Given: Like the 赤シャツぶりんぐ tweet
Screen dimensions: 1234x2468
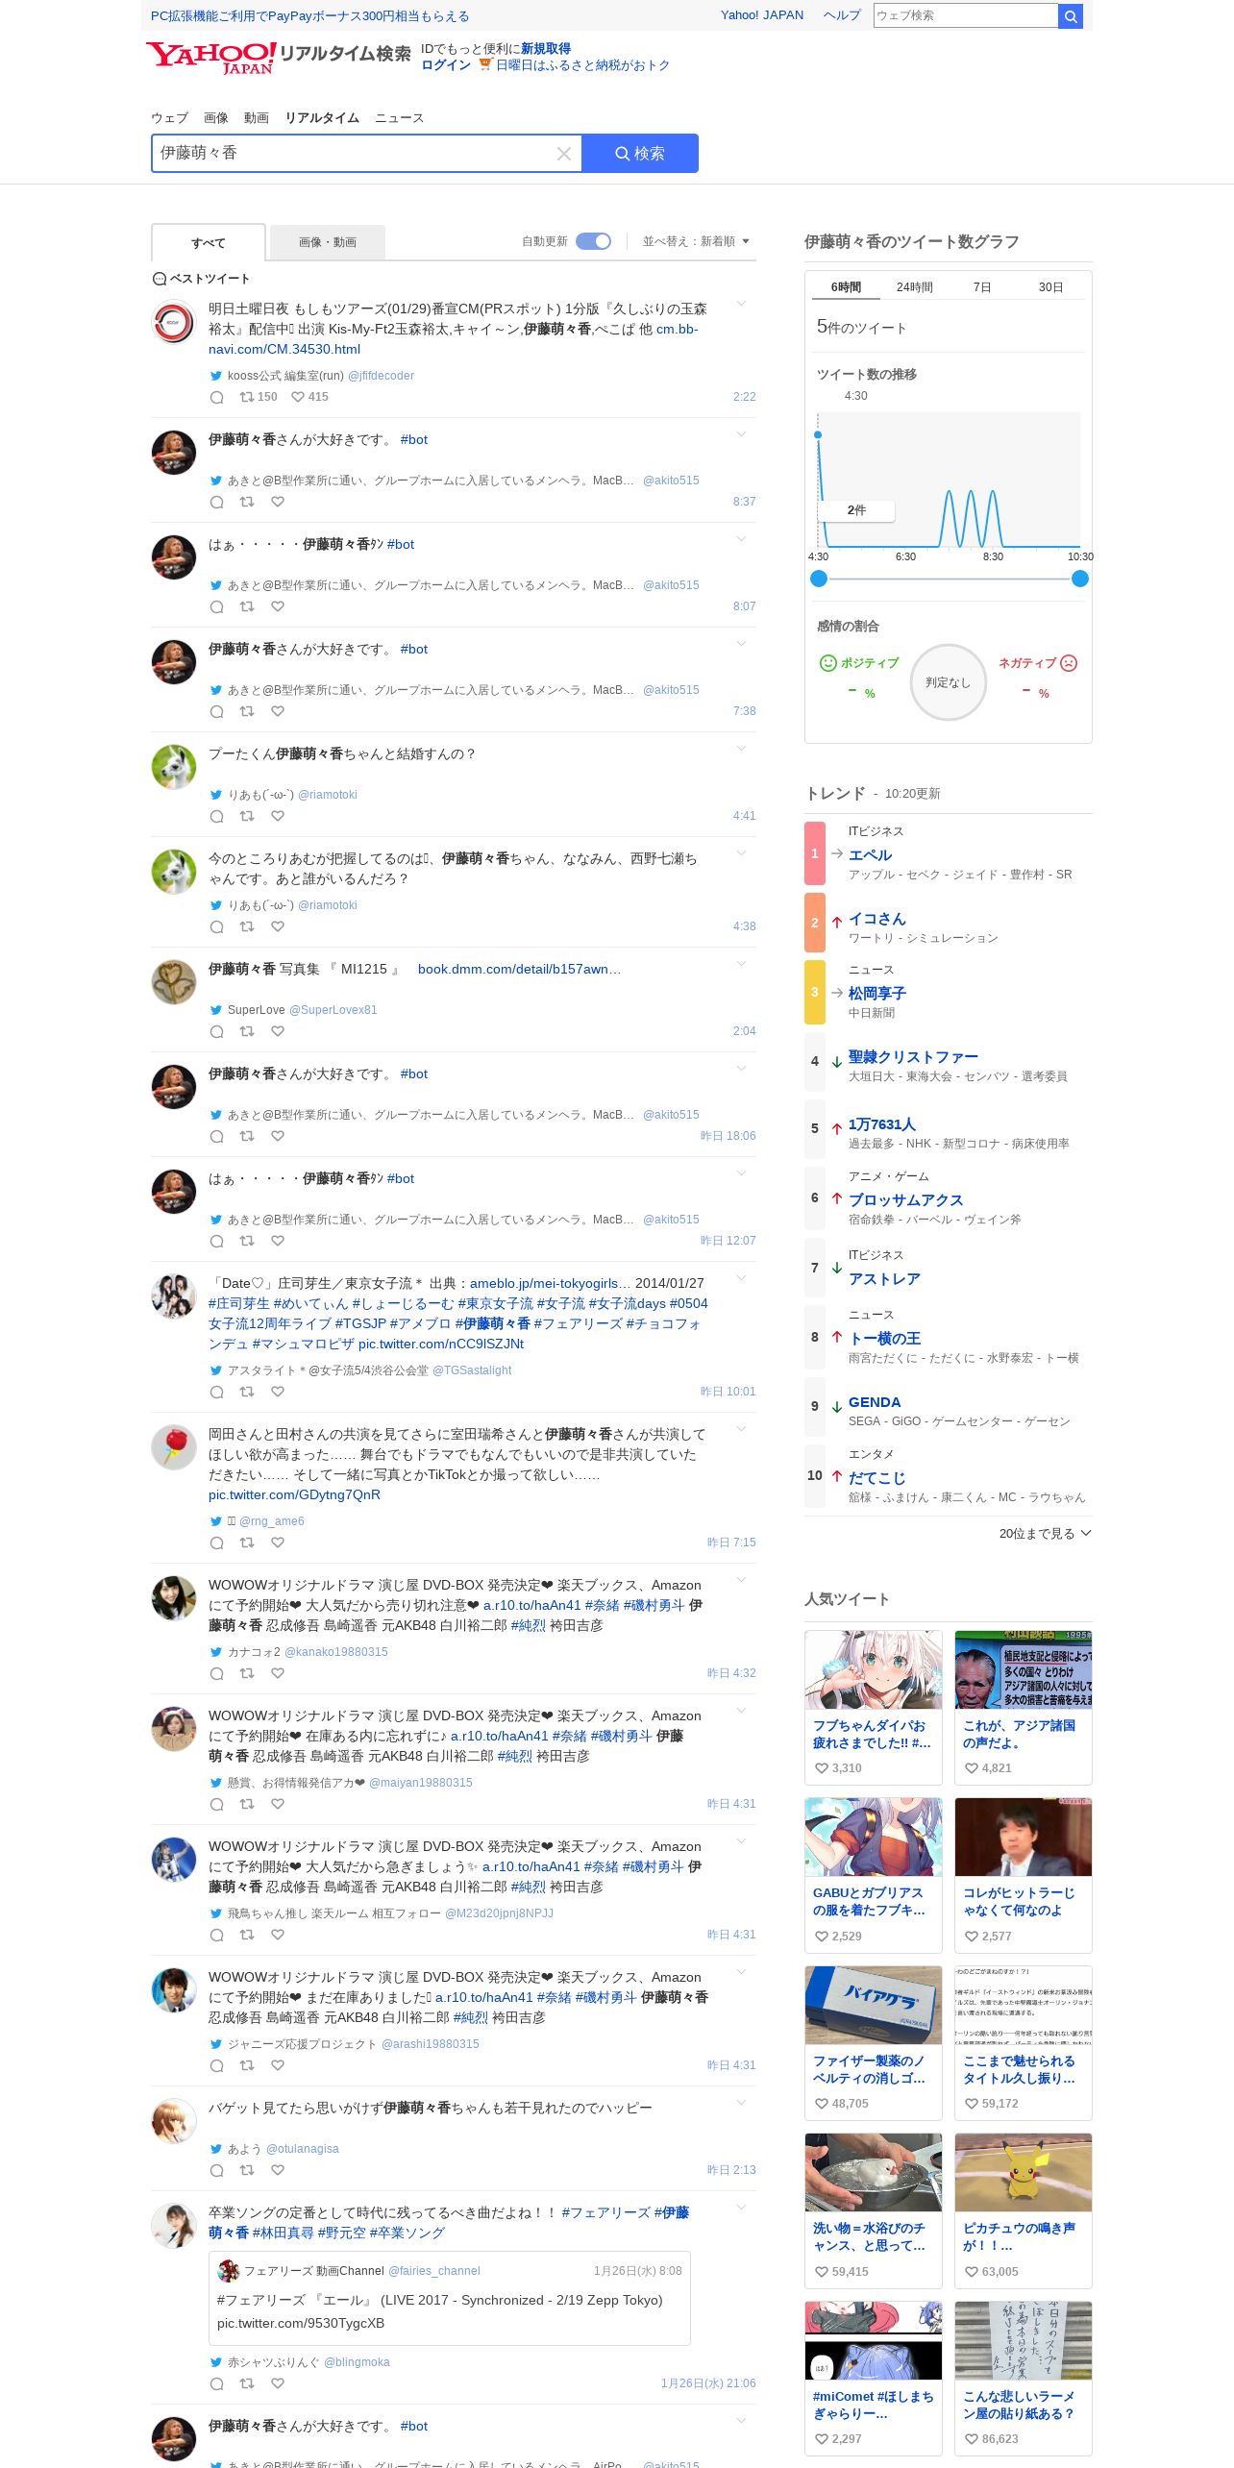Looking at the screenshot, I should click(x=278, y=2383).
